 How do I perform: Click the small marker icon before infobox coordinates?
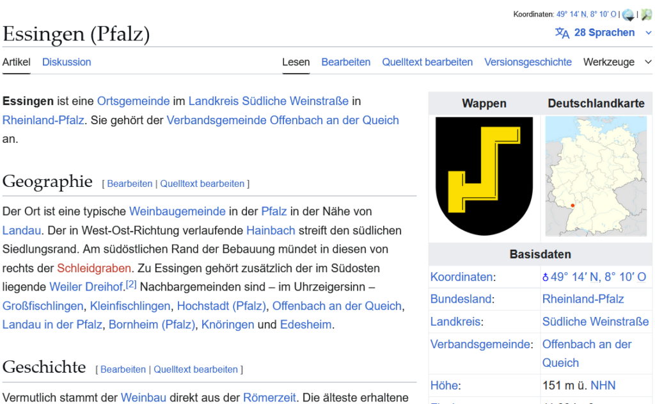pyautogui.click(x=546, y=277)
